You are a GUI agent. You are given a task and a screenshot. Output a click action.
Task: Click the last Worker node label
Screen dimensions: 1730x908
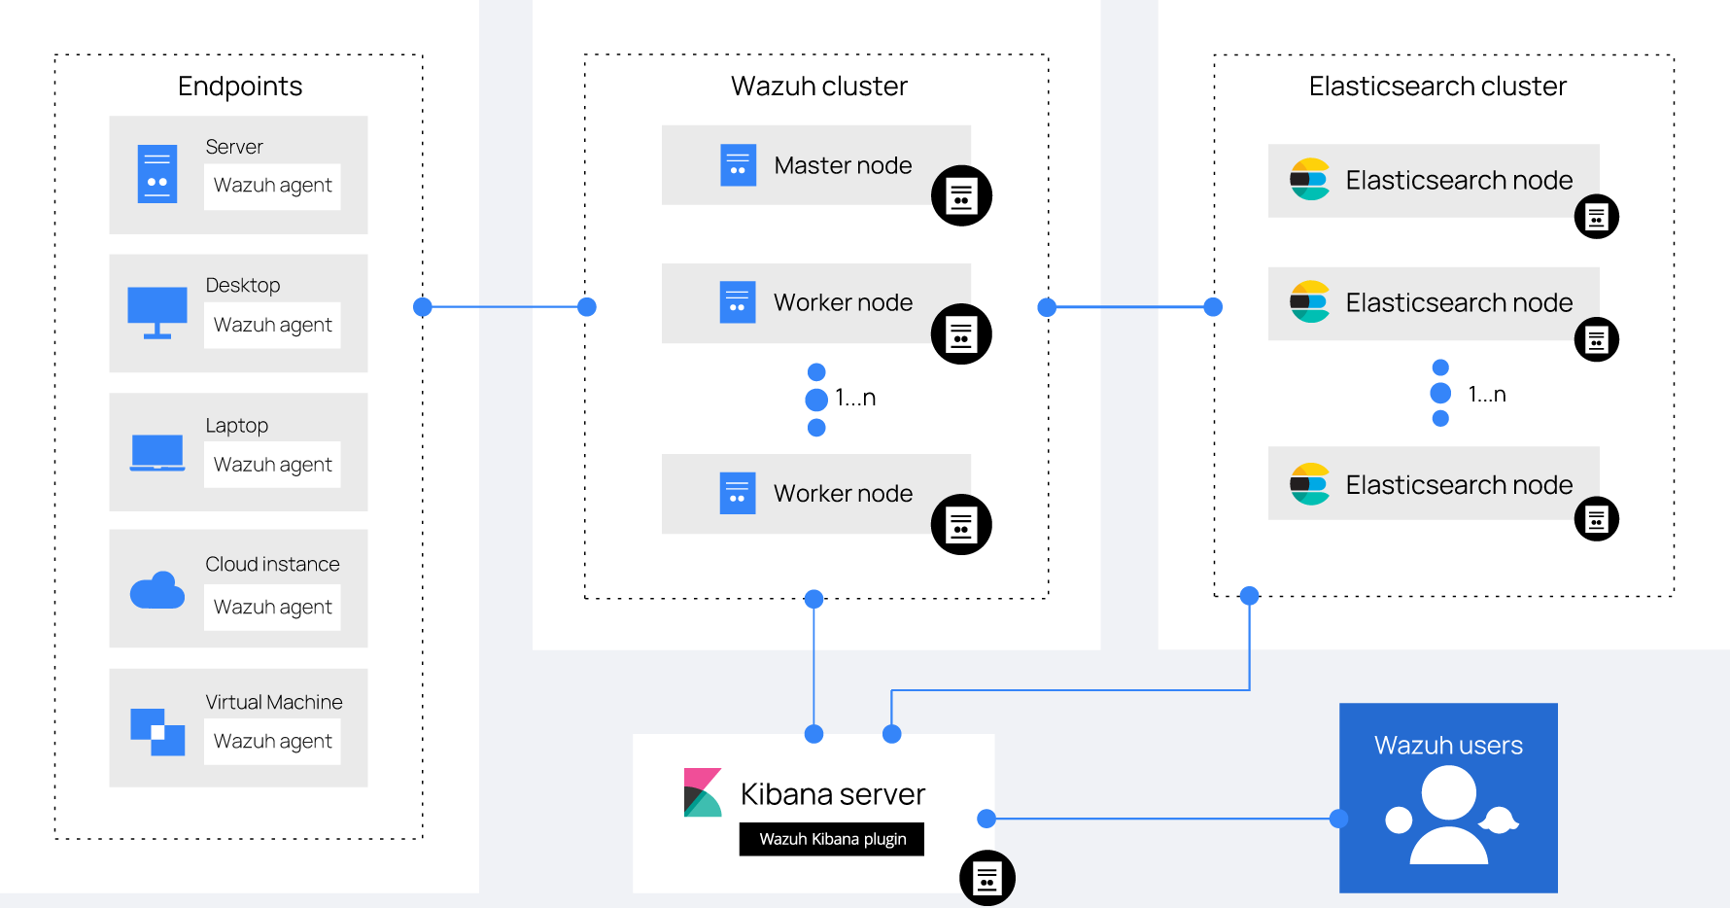tap(843, 493)
